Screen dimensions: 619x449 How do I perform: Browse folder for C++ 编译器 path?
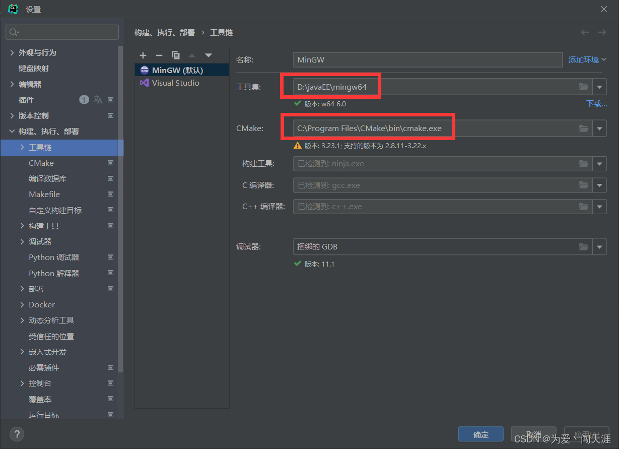coord(584,206)
